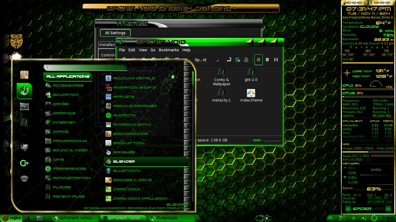Image resolution: width=396 pixels, height=222 pixels.
Task: Select the Preferences category
Action: 66,169
